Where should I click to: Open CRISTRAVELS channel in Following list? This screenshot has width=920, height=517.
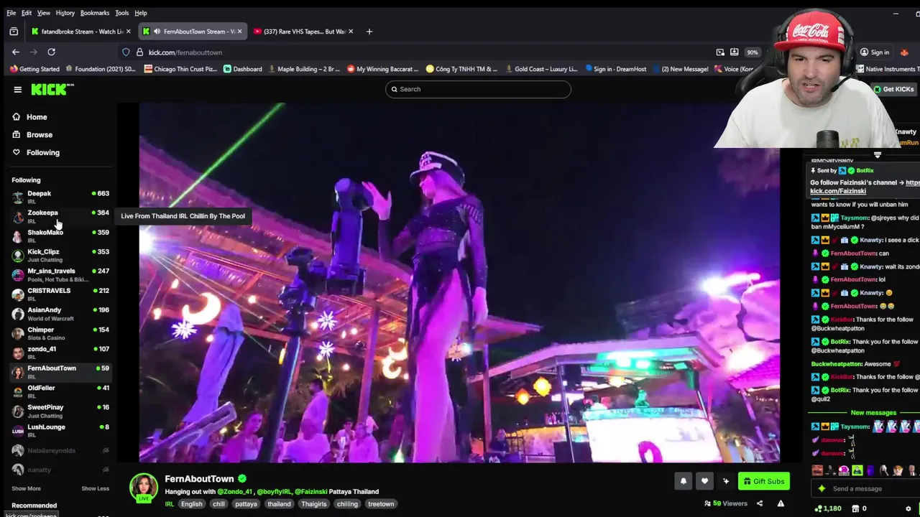pyautogui.click(x=60, y=294)
